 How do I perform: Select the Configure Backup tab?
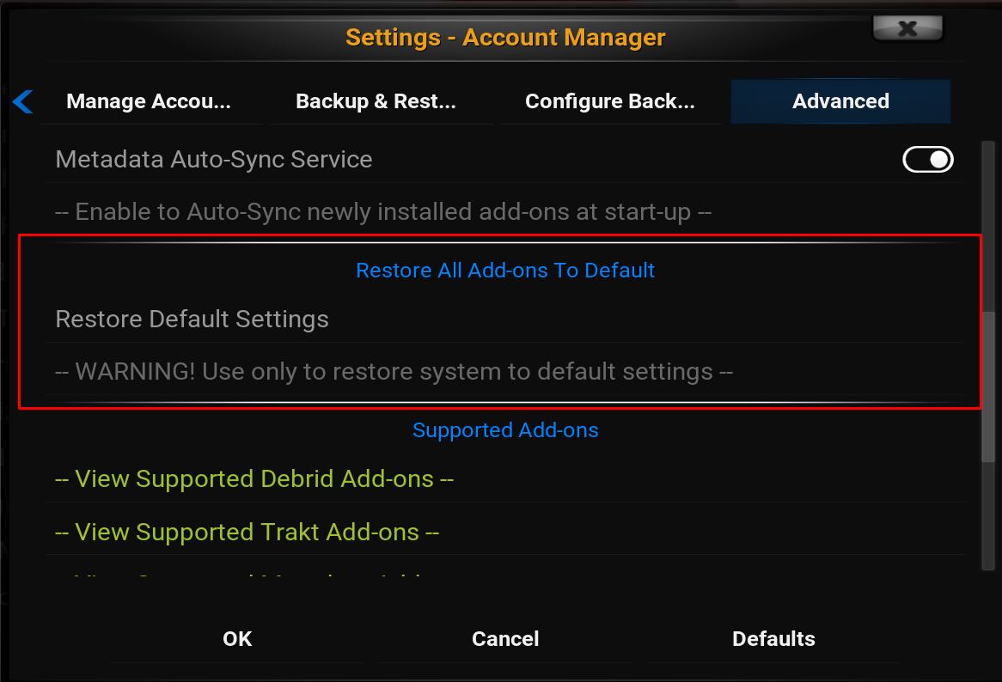tap(610, 101)
